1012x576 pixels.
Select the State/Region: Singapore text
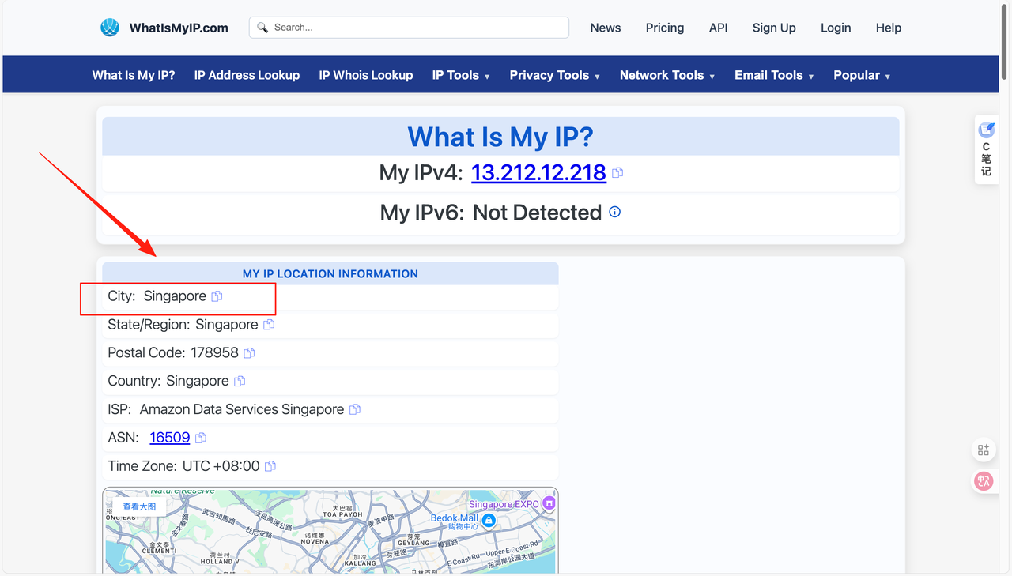coord(183,325)
